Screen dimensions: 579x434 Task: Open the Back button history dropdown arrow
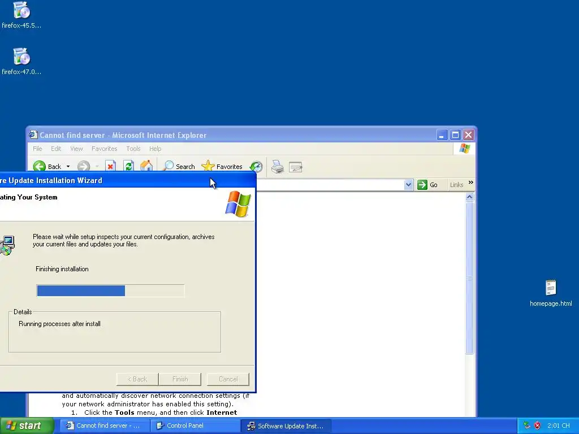point(68,167)
